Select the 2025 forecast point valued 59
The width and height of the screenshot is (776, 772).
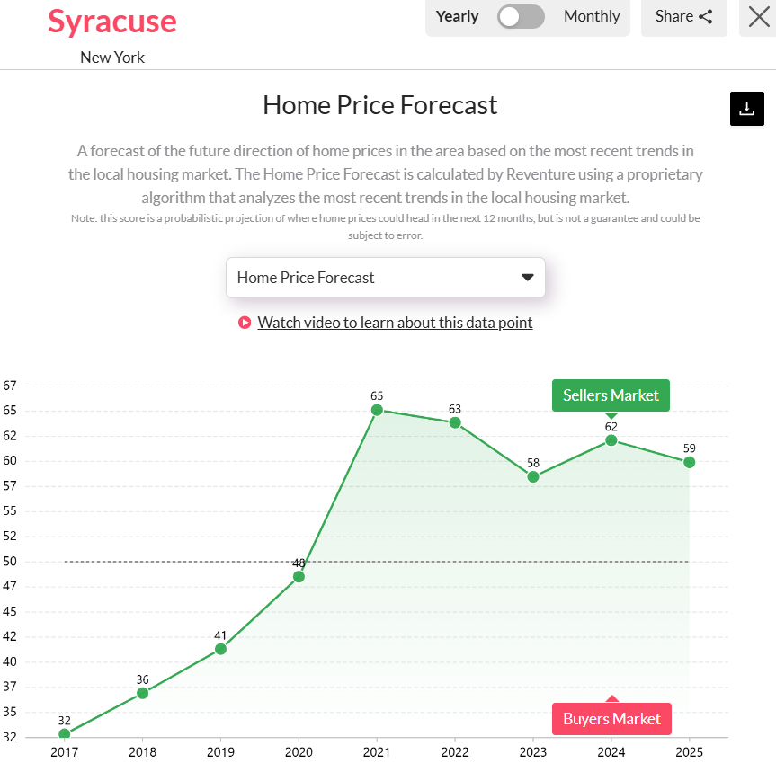(689, 461)
